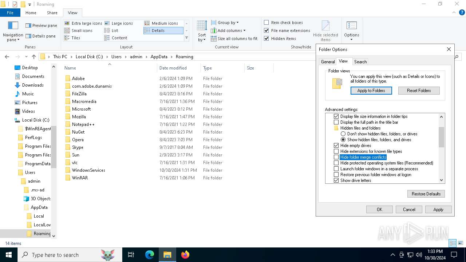Switch to the Home ribbon tab
Viewport: 466px width, 262px height.
(31, 13)
